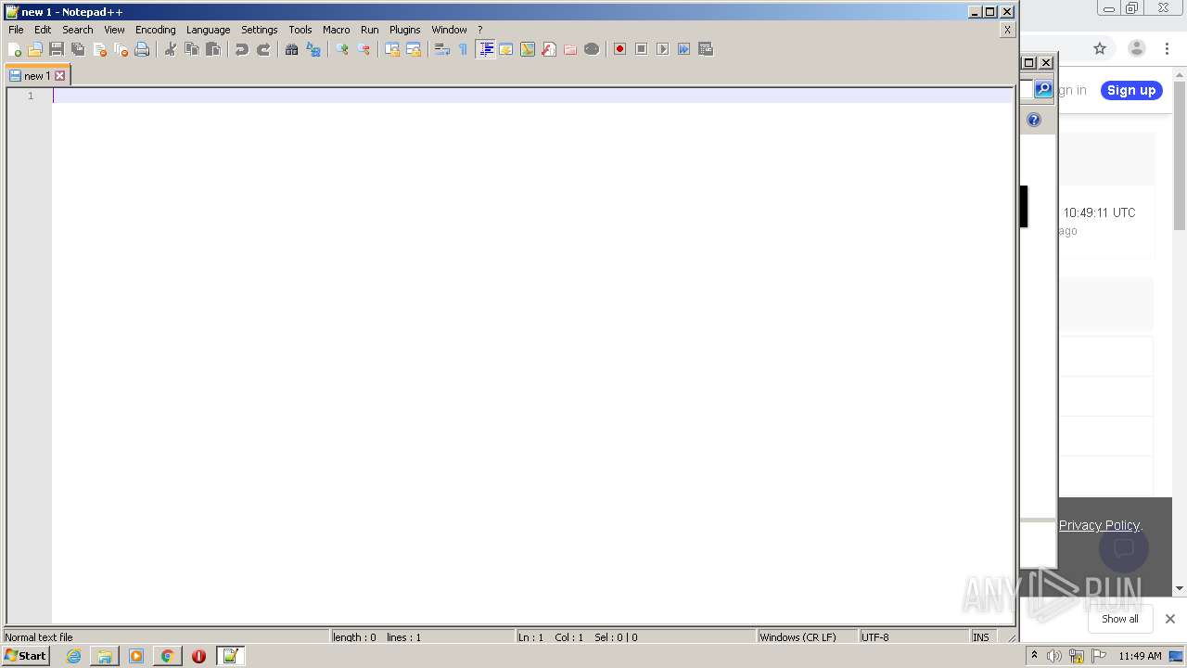Click into line 1 of the editor
The image size is (1187, 668).
[x=531, y=96]
